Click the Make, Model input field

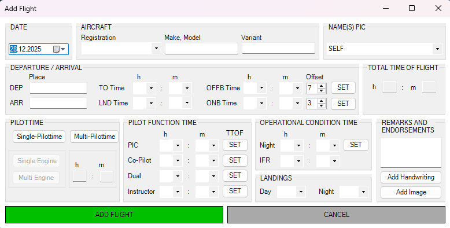201,48
